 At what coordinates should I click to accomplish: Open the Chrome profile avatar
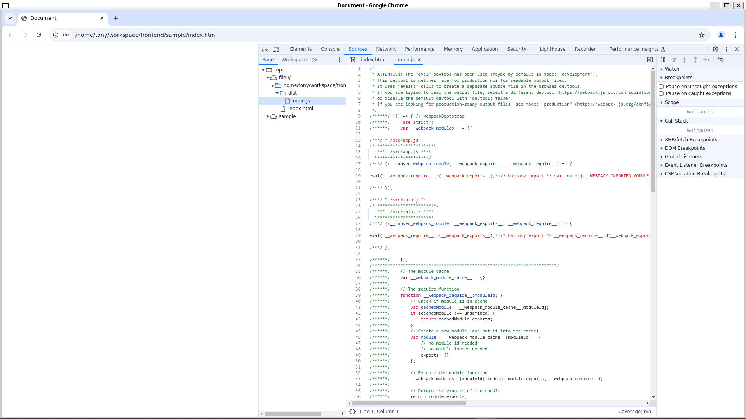(x=721, y=35)
